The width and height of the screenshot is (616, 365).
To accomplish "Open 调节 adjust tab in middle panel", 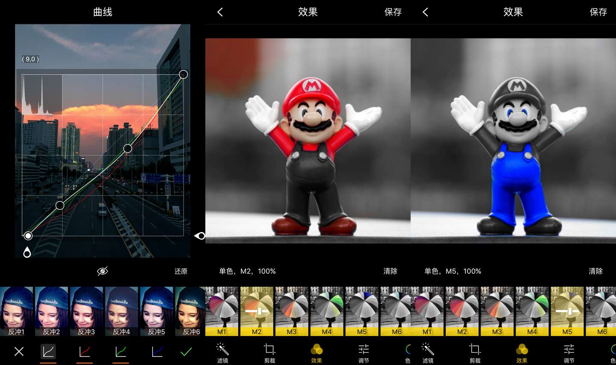I will 364,353.
